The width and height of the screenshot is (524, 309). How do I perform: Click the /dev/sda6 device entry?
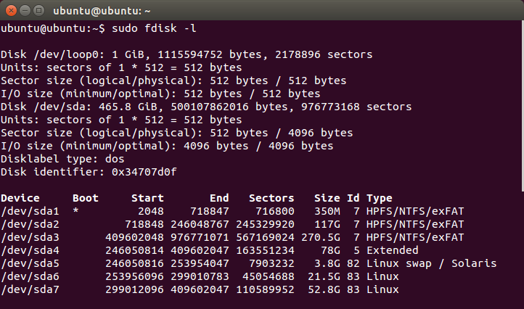coord(30,276)
